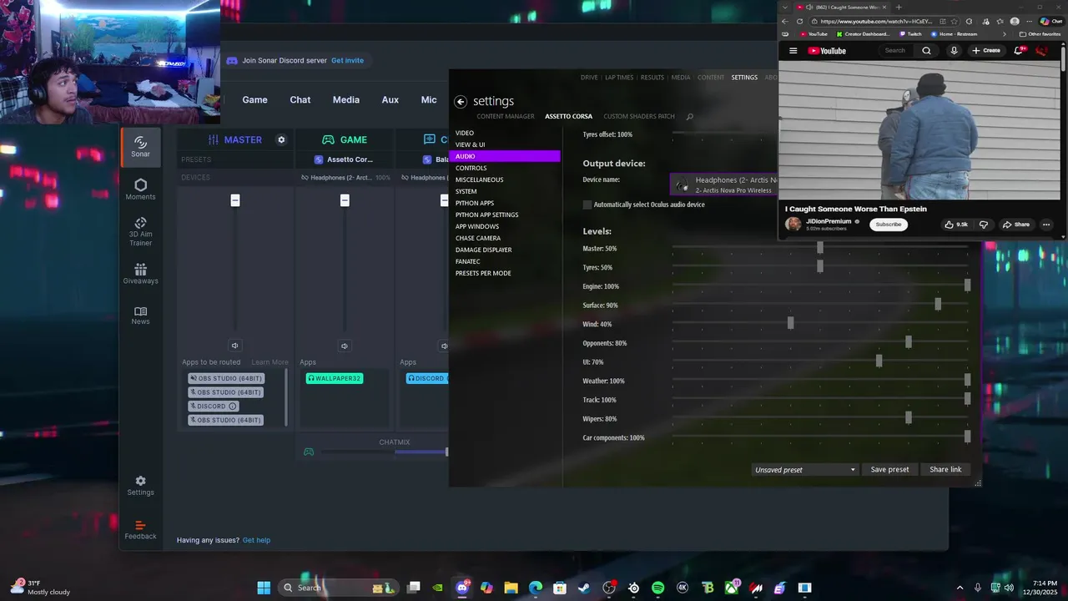Adjust the Wind 40% level slider
This screenshot has width=1068, height=601.
click(x=790, y=323)
